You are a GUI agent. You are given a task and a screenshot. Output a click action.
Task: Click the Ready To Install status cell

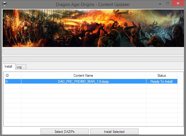coord(162,82)
